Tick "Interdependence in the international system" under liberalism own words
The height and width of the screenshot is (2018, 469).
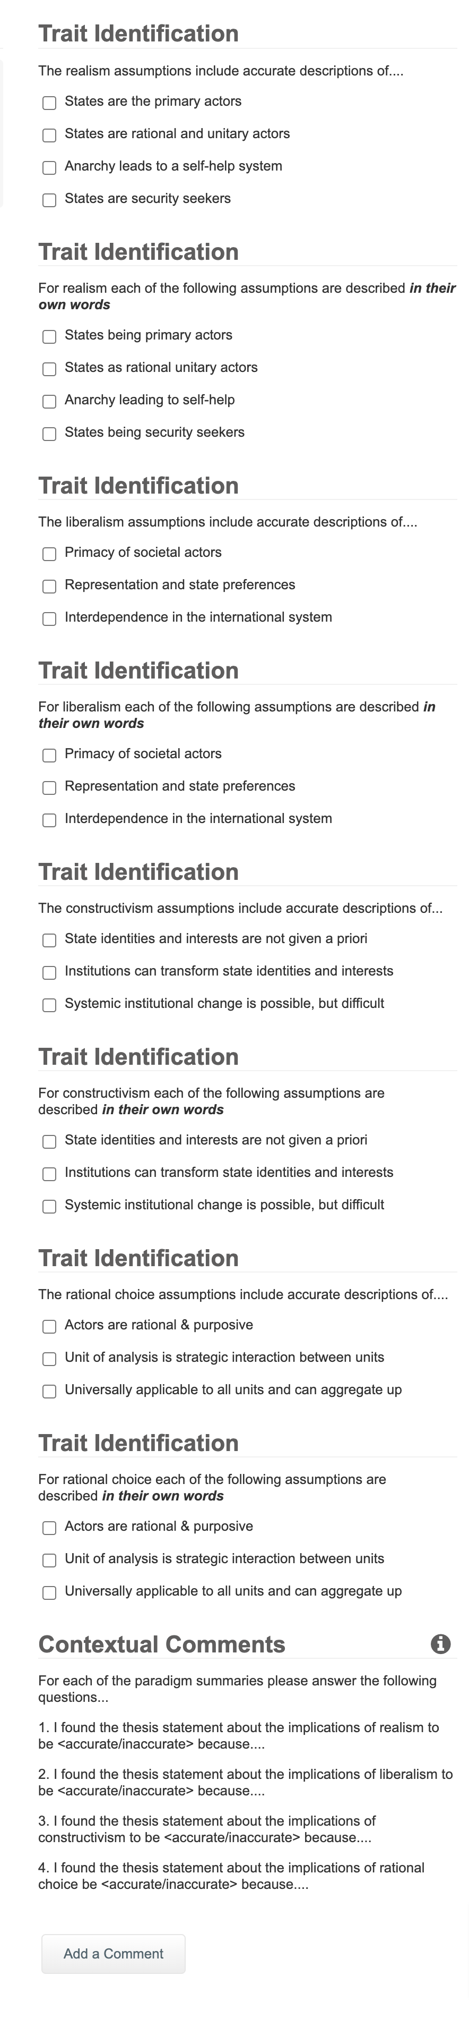49,819
